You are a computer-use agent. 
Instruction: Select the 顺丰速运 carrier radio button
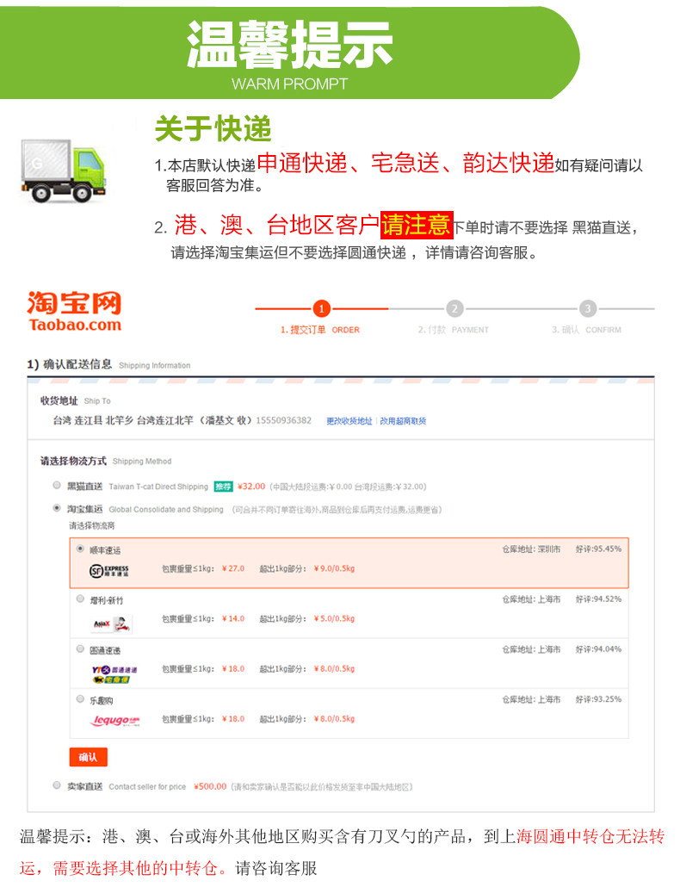[80, 549]
